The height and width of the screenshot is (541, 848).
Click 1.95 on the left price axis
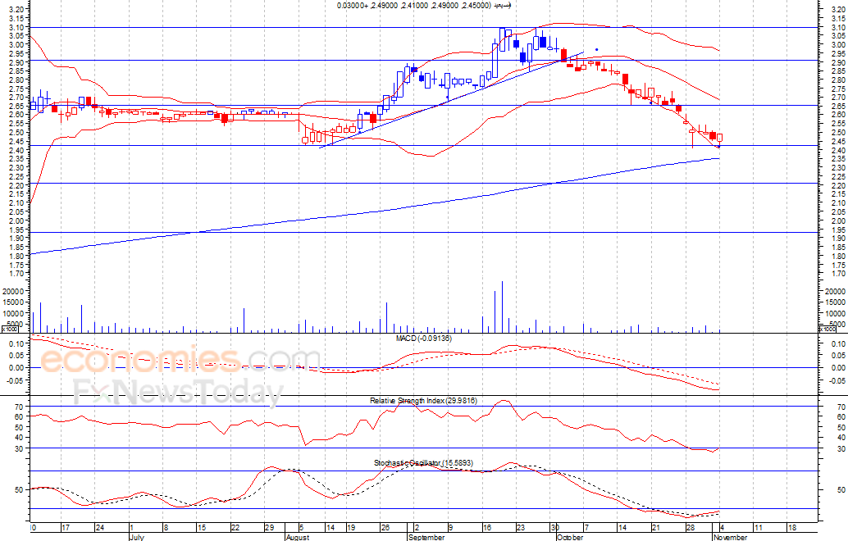point(16,230)
